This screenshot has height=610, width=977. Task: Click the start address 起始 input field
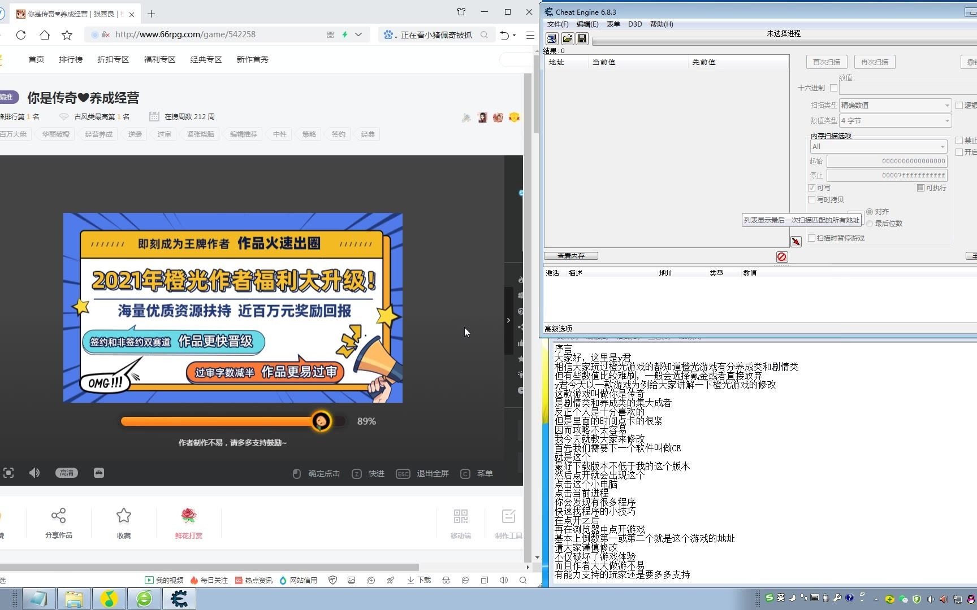click(887, 162)
